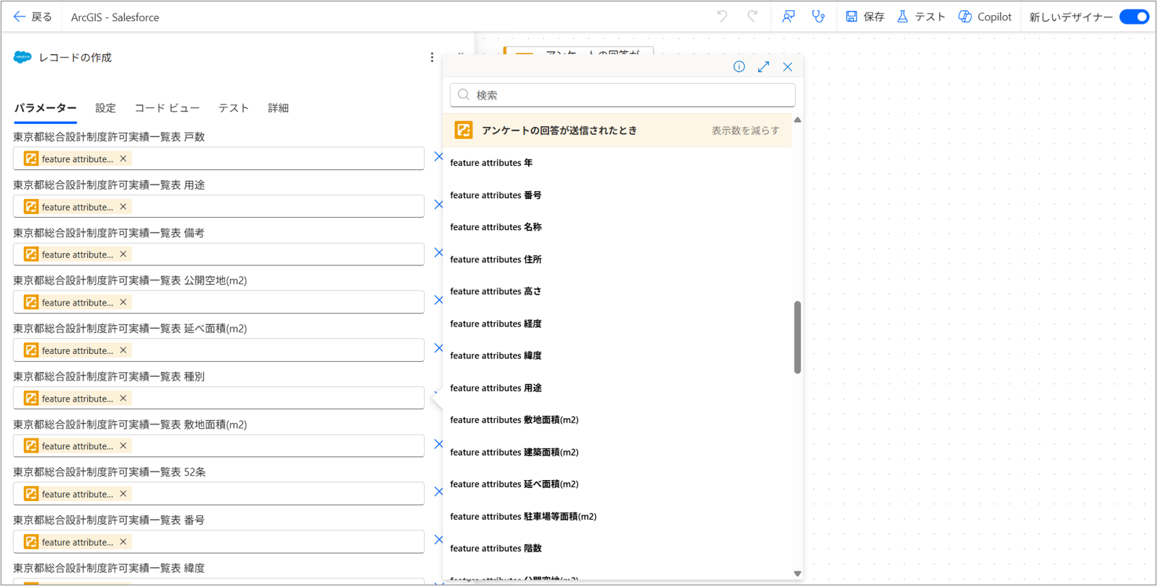1157x586 pixels.
Task: Click the info icon in dynamic content popup
Action: (x=739, y=66)
